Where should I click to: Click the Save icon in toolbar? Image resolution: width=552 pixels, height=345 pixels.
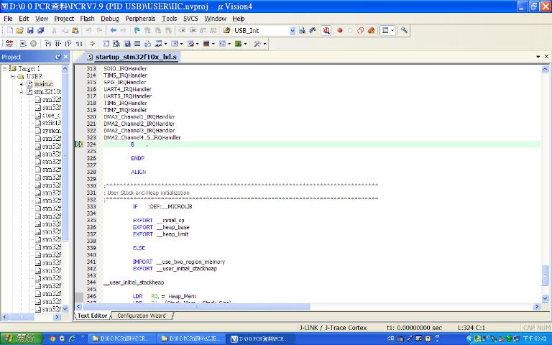click(x=30, y=31)
